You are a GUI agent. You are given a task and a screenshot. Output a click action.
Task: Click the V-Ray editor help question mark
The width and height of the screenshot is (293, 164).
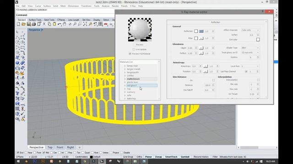262,12
